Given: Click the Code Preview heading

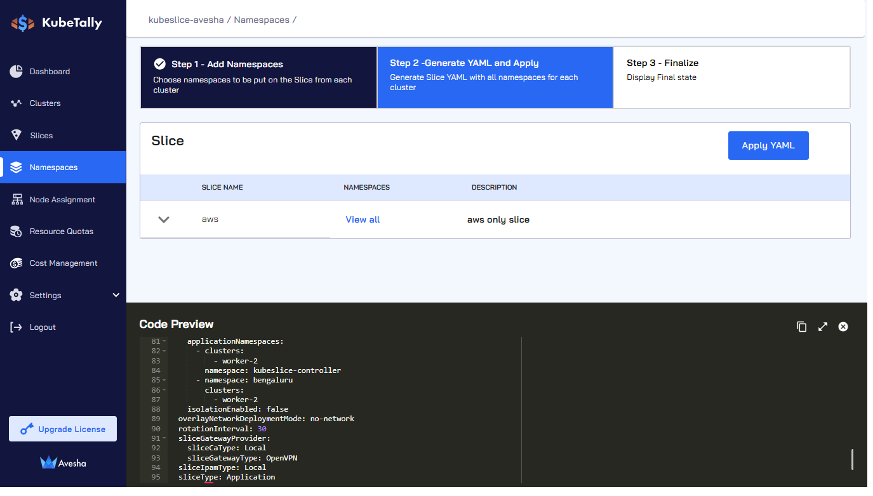Looking at the screenshot, I should (x=177, y=324).
